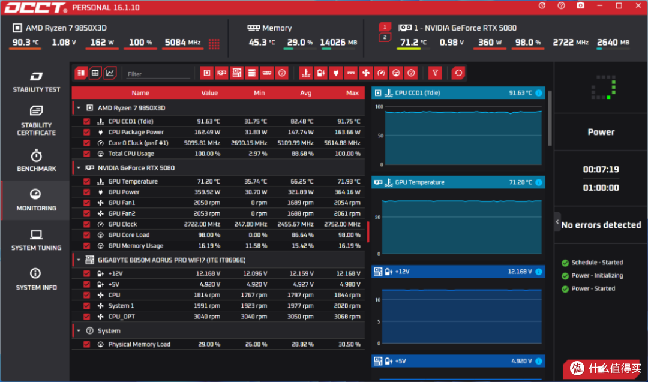This screenshot has width=648, height=382.
Task: Sort table by Max column
Action: (352, 93)
